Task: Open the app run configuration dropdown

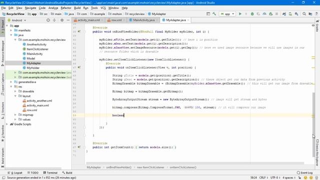Action: pos(227,14)
